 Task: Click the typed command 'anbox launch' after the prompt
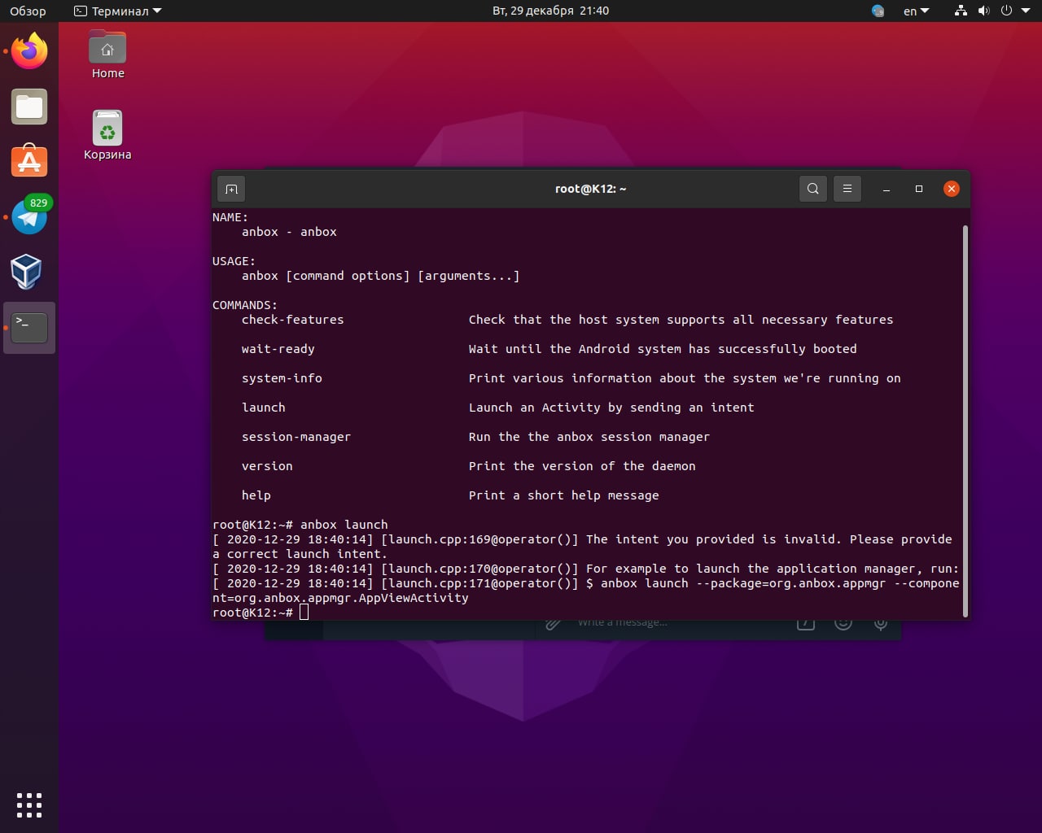[x=344, y=525]
